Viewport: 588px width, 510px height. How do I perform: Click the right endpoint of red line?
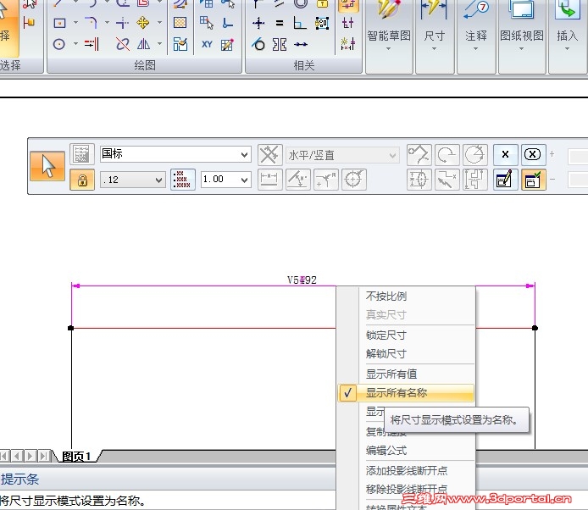[x=535, y=328]
